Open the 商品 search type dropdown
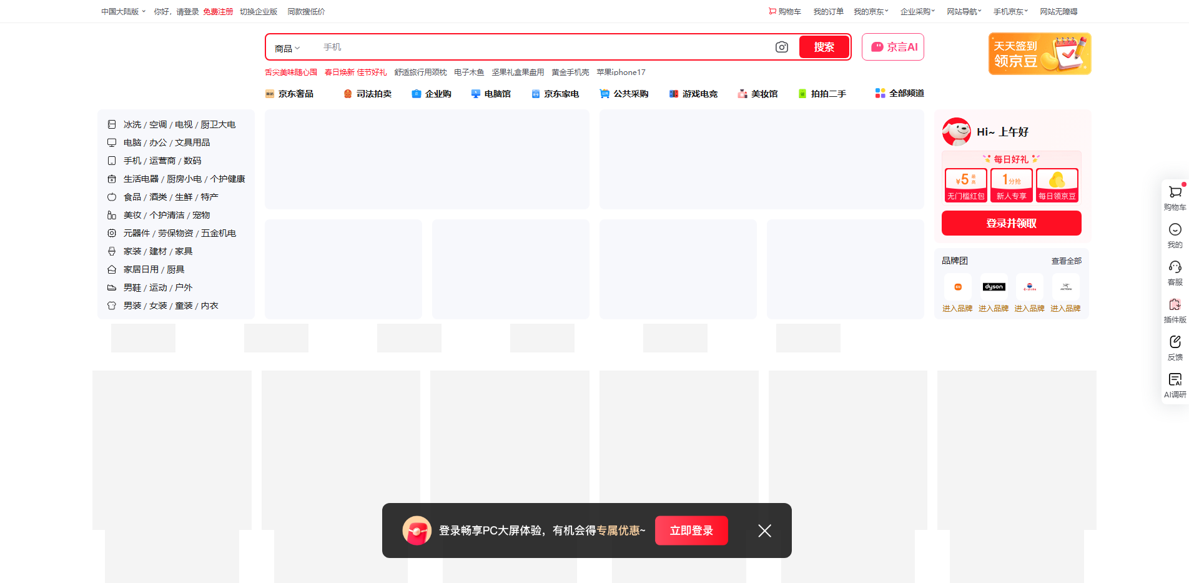 tap(286, 47)
